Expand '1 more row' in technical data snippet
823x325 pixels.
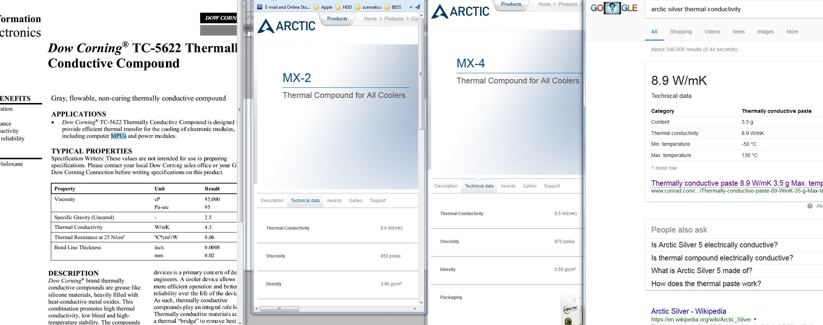click(x=664, y=168)
